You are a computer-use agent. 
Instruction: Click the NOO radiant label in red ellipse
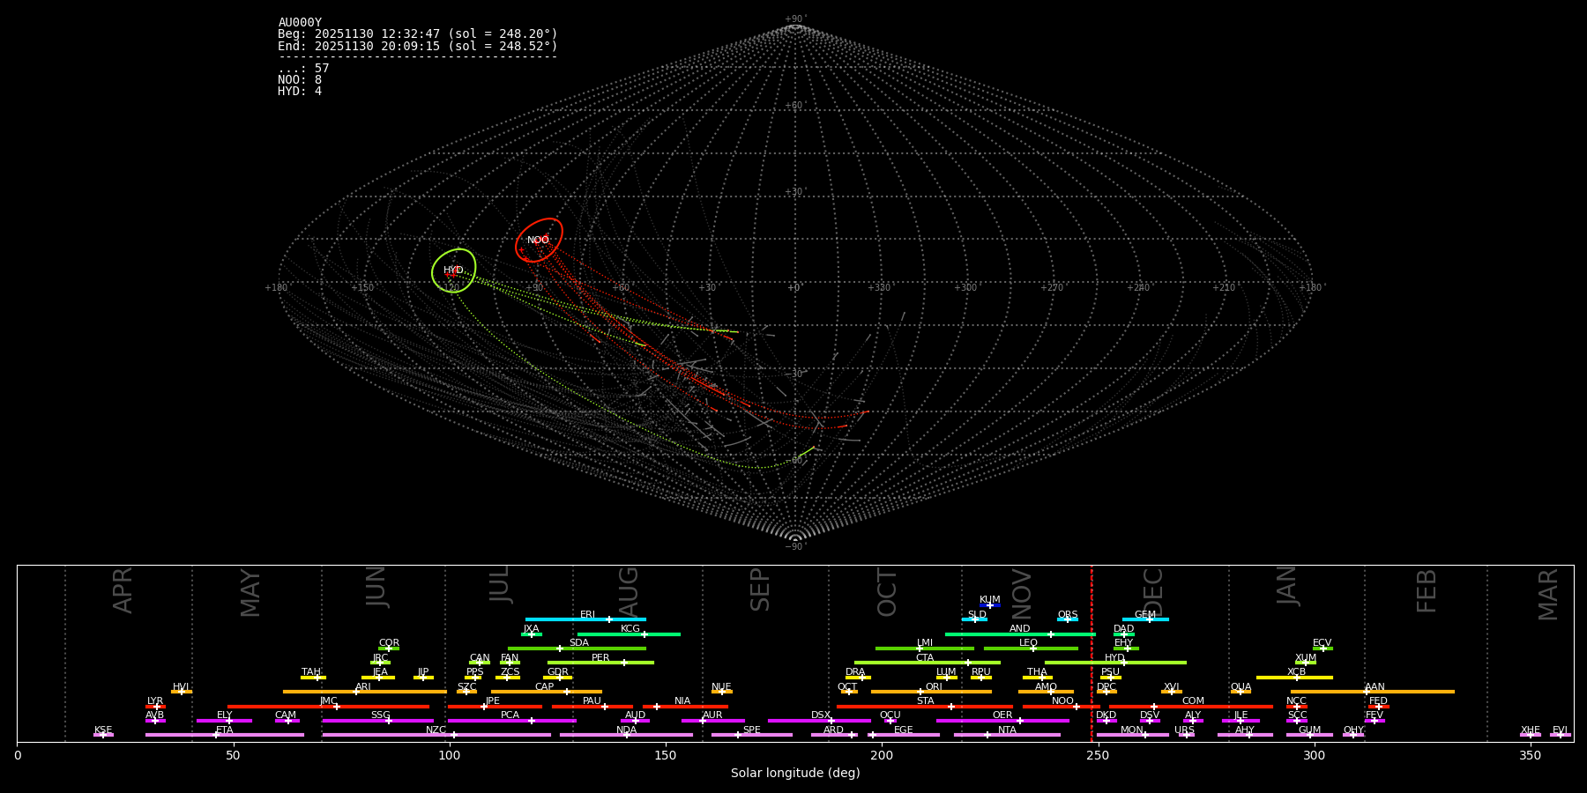tap(538, 241)
